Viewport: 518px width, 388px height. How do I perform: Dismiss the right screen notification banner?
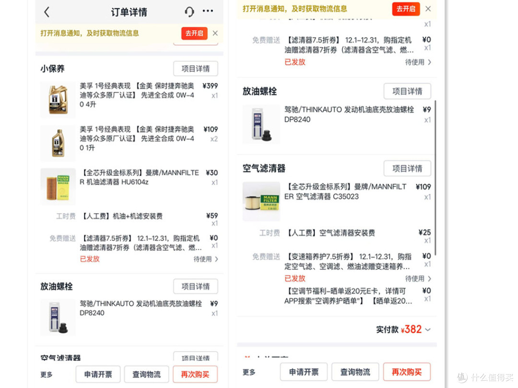(x=428, y=9)
